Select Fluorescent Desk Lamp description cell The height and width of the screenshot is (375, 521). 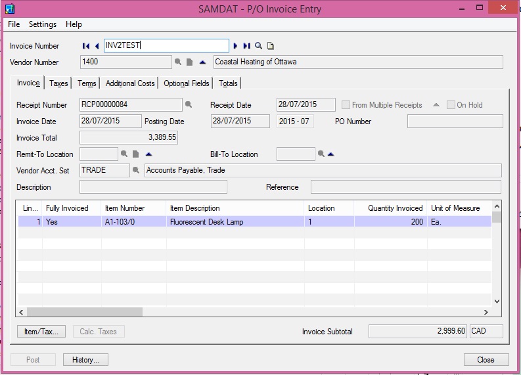pyautogui.click(x=235, y=222)
